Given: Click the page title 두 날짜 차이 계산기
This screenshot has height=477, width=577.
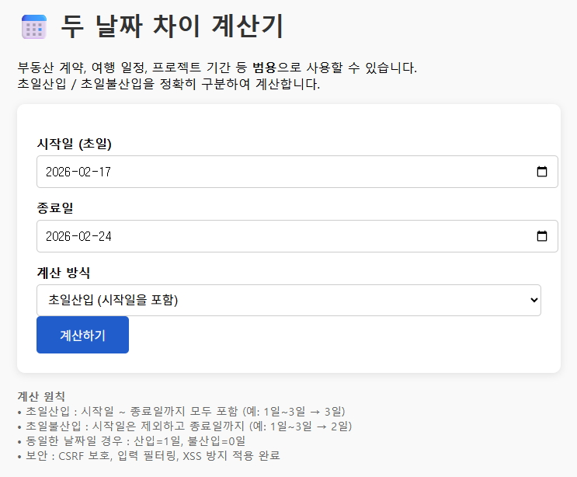Looking at the screenshot, I should pyautogui.click(x=172, y=27).
